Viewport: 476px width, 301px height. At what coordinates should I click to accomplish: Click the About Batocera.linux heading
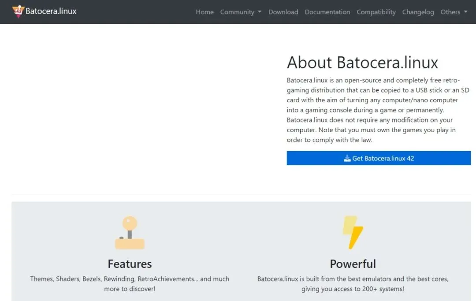[x=362, y=63]
